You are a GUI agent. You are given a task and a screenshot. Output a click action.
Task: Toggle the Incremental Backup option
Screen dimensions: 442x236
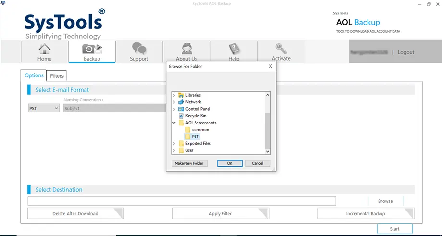tap(366, 213)
